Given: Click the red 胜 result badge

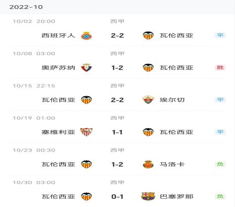Looking at the screenshot, I should tap(220, 68).
